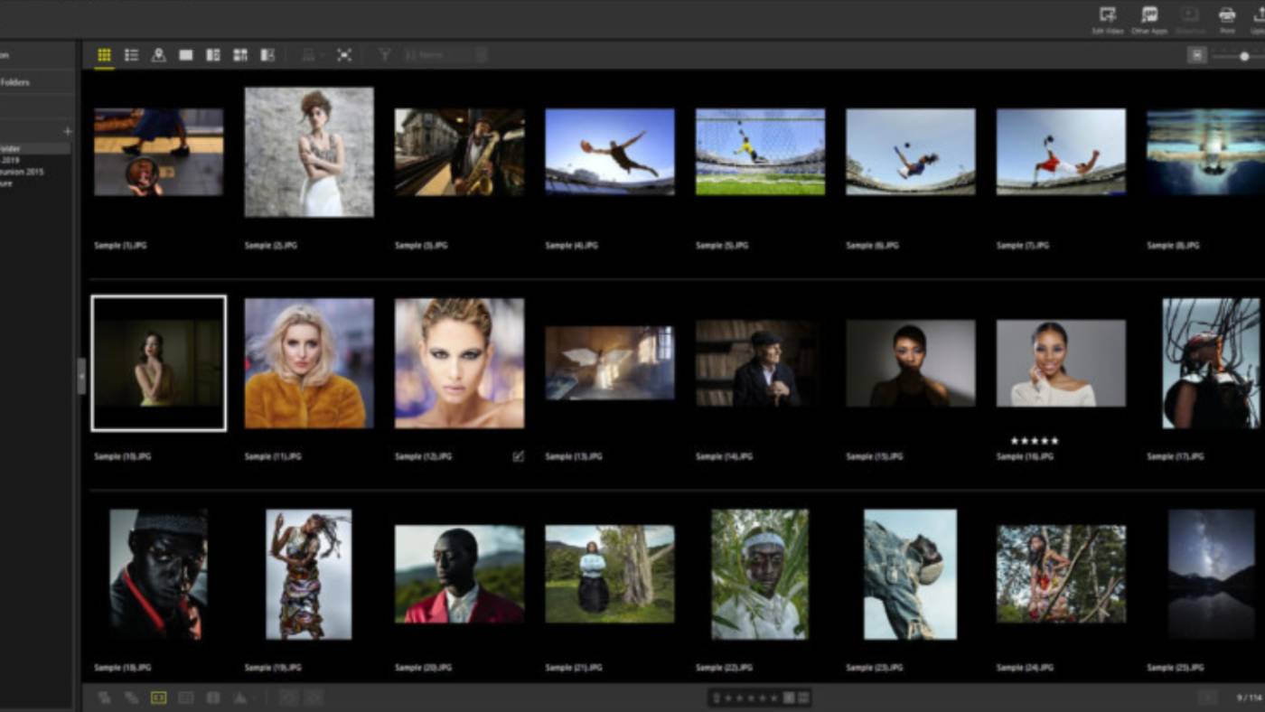
Task: Select the saxophone player thumbnail Sample (3).JPG
Action: coord(459,152)
